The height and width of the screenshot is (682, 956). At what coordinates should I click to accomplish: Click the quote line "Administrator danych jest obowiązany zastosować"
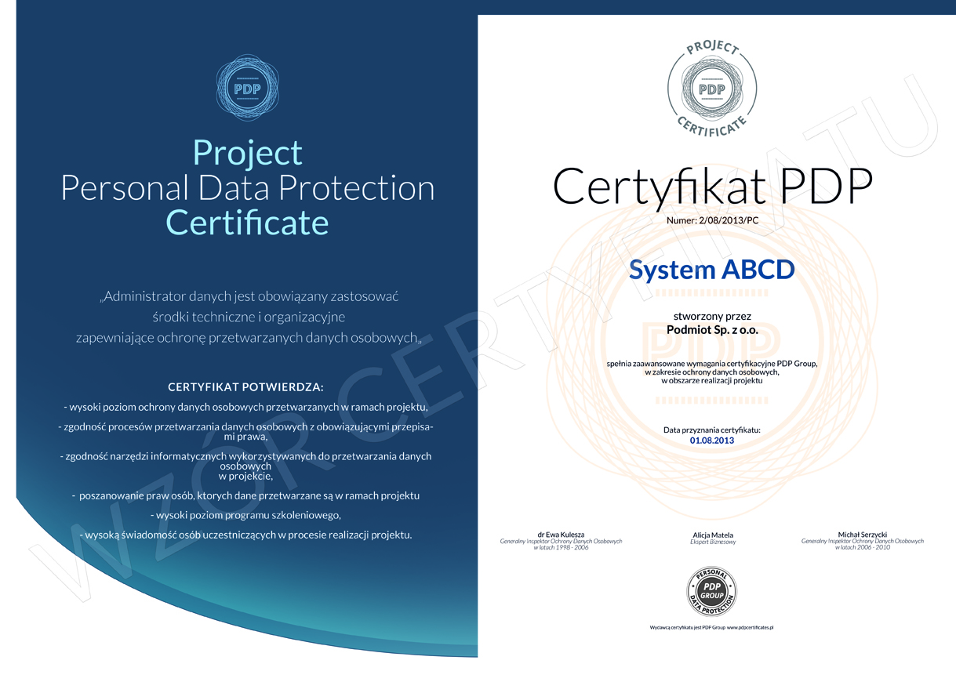[x=249, y=297]
